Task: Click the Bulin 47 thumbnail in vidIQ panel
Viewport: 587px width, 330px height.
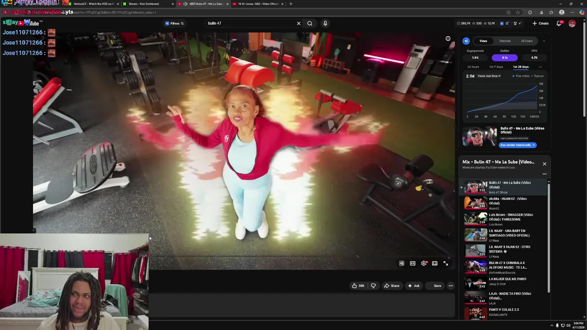Action: click(480, 137)
